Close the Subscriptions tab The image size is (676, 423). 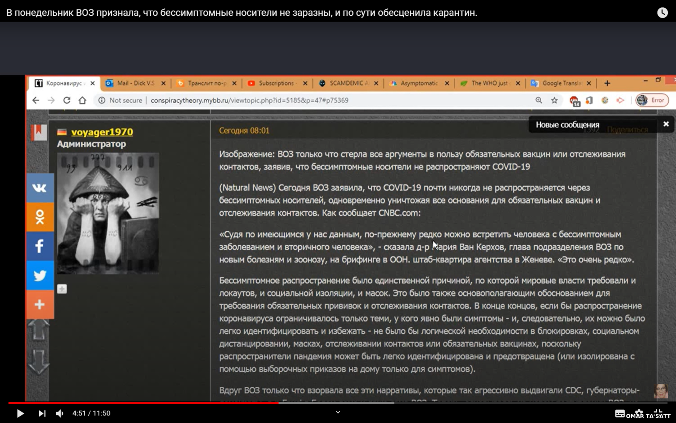coord(305,83)
